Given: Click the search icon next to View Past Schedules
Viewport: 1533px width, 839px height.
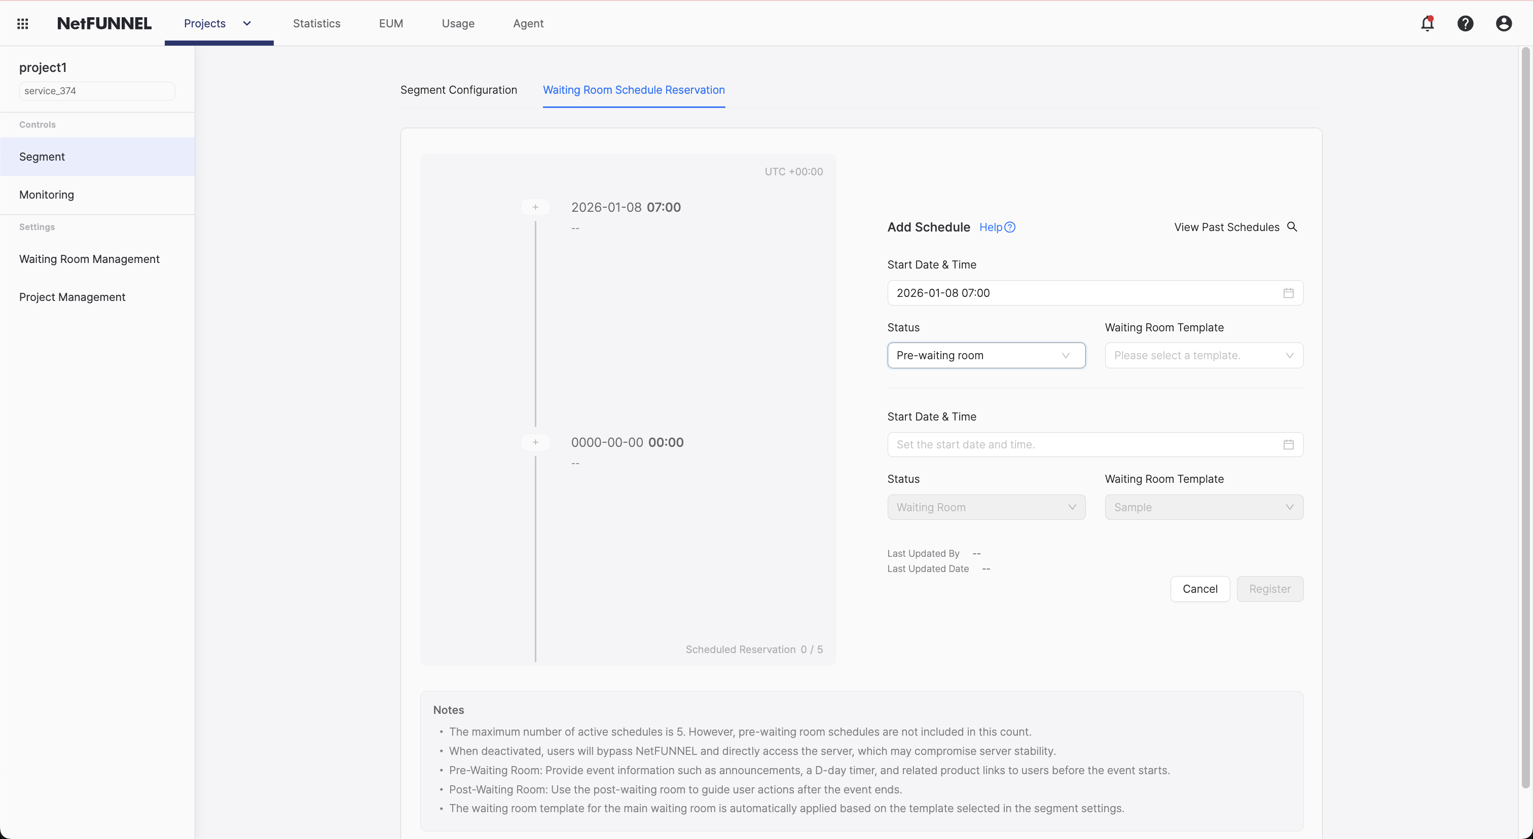Looking at the screenshot, I should 1292,227.
